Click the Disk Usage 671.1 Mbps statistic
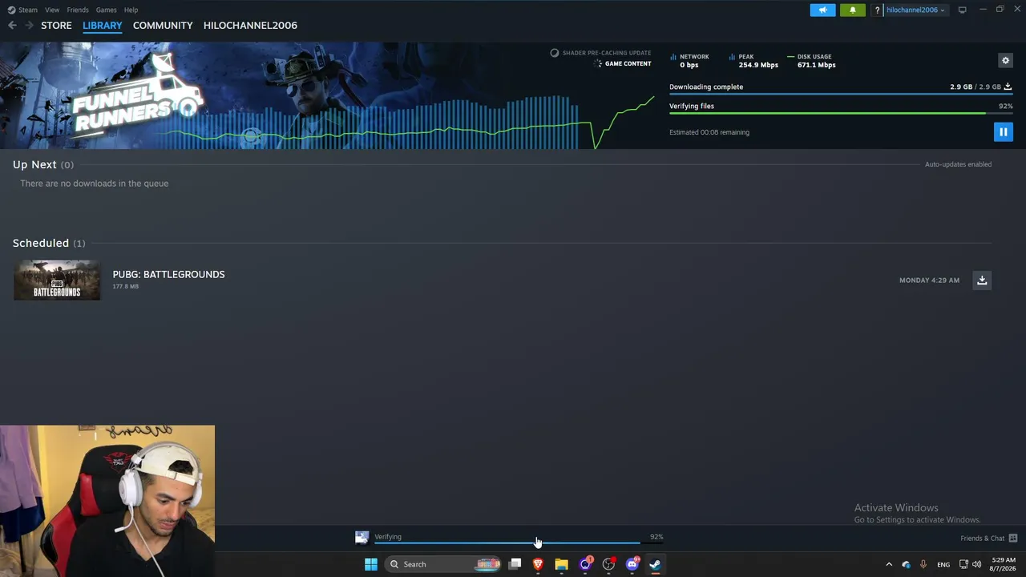Screen dimensions: 1026x577 coord(811,61)
